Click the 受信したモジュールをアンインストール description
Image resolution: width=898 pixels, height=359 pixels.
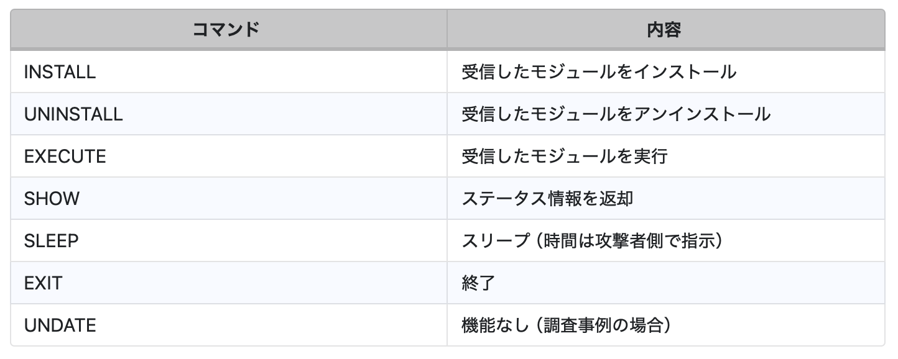click(616, 114)
